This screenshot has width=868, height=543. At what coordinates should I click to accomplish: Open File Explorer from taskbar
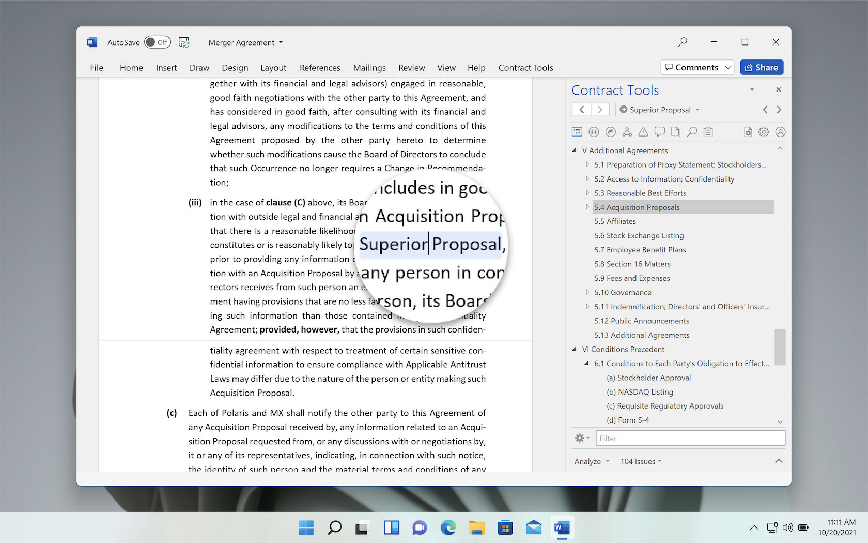(476, 527)
